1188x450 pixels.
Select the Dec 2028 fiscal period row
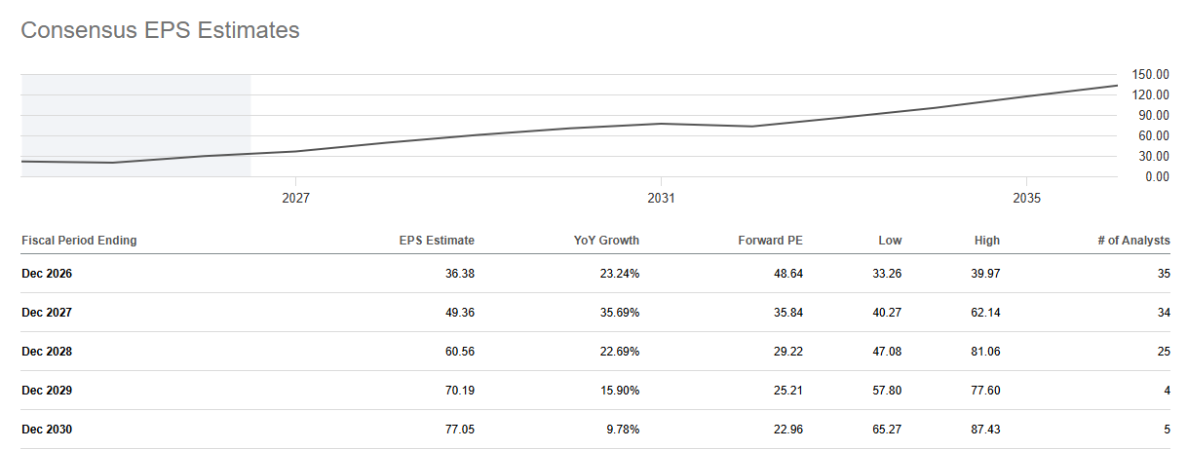pyautogui.click(x=595, y=352)
